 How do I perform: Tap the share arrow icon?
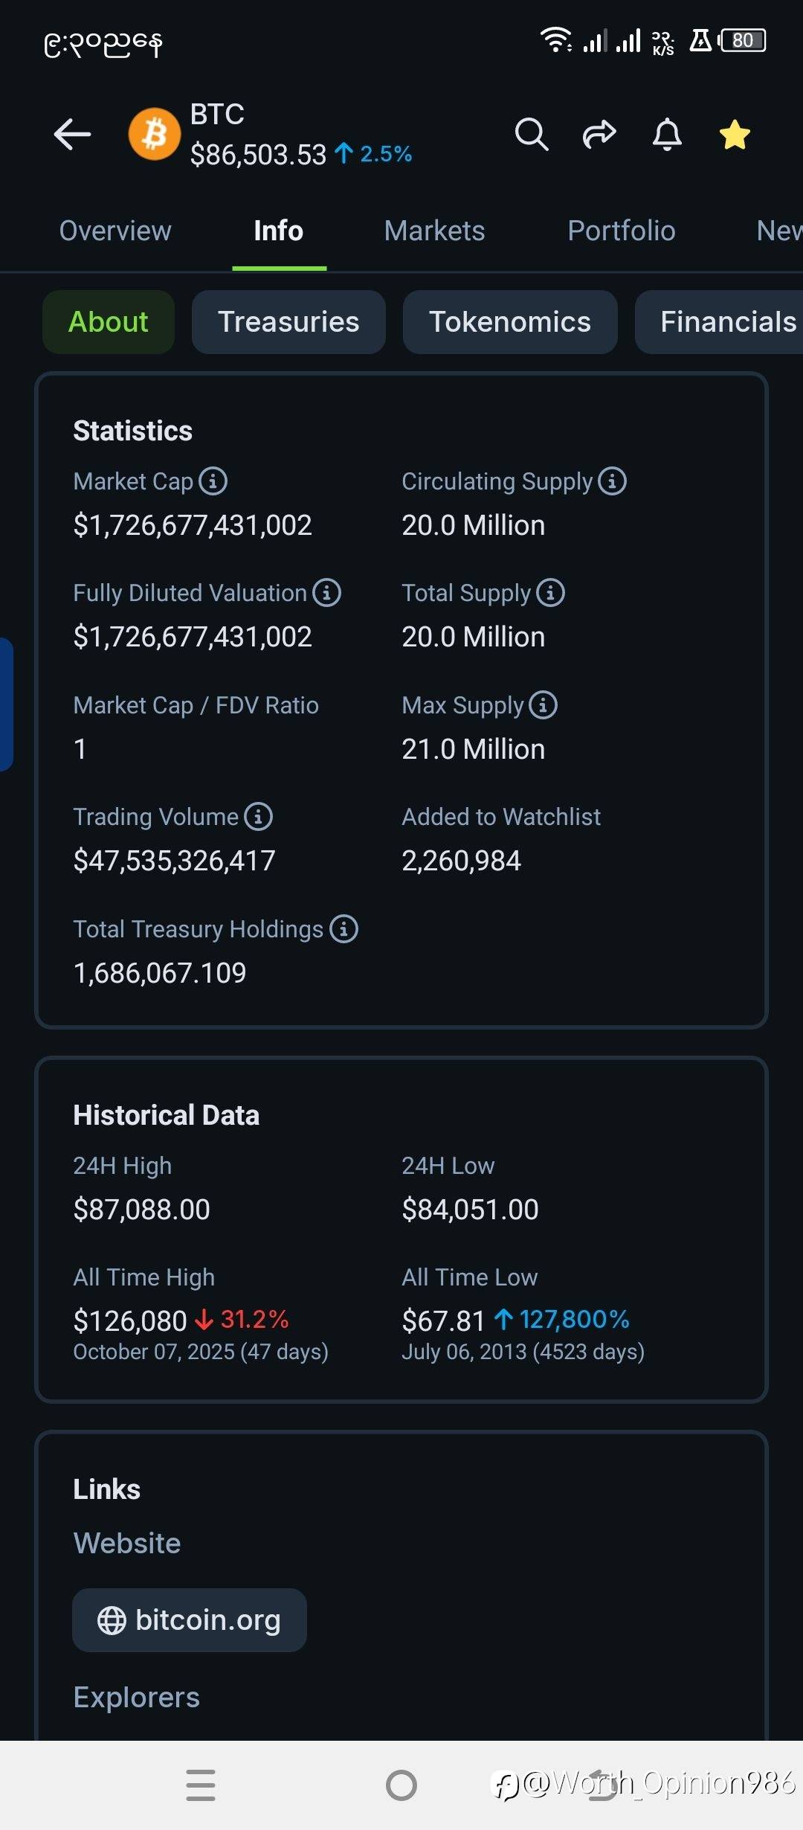pos(599,135)
